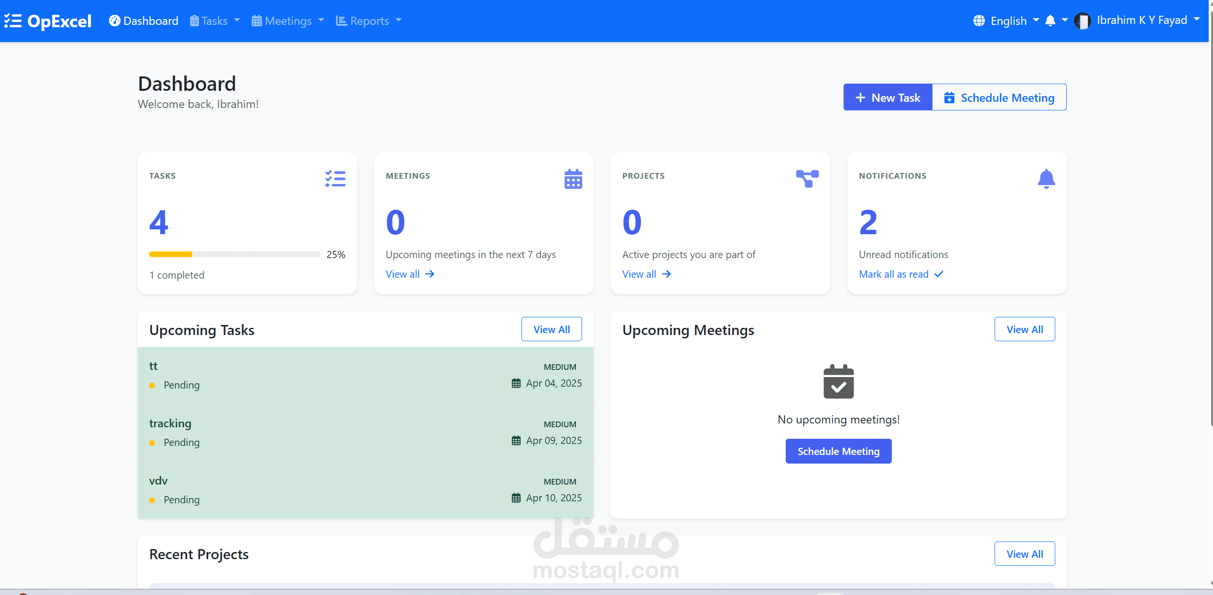Open the notification bell in the navbar

coord(1050,21)
